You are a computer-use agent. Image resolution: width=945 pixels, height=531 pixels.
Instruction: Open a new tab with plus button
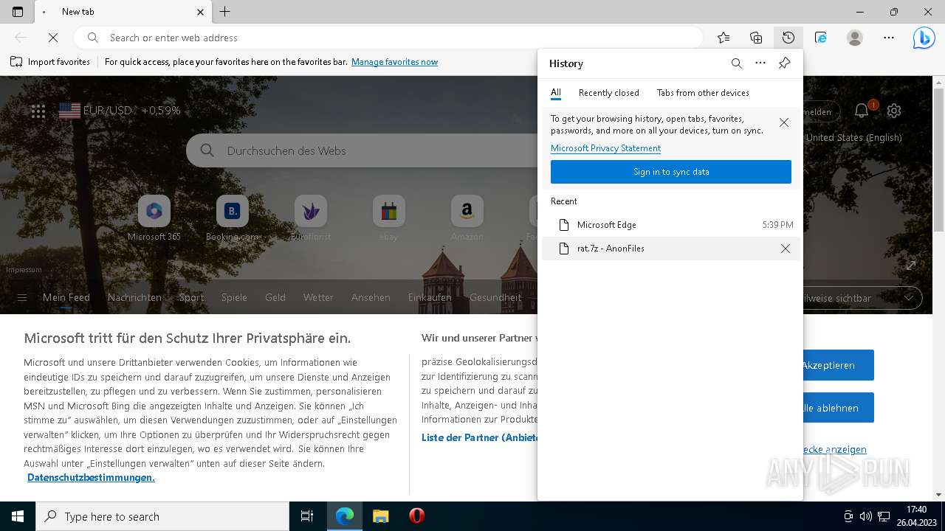(225, 12)
